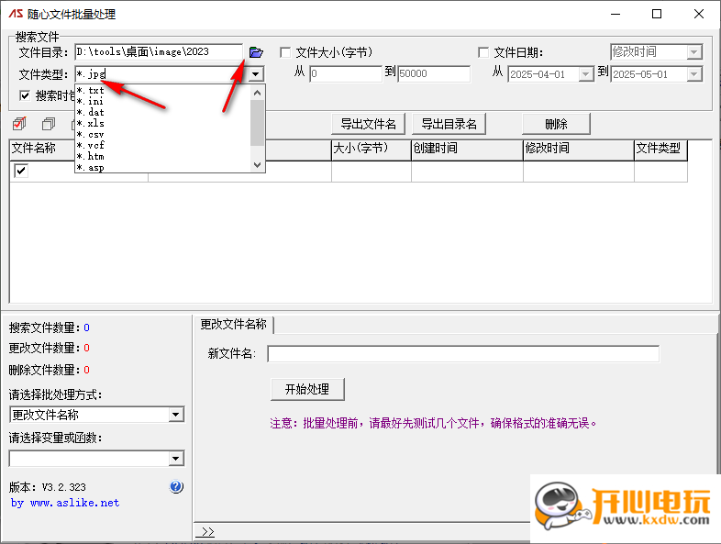Click the 文件目录 path input field

[x=159, y=52]
